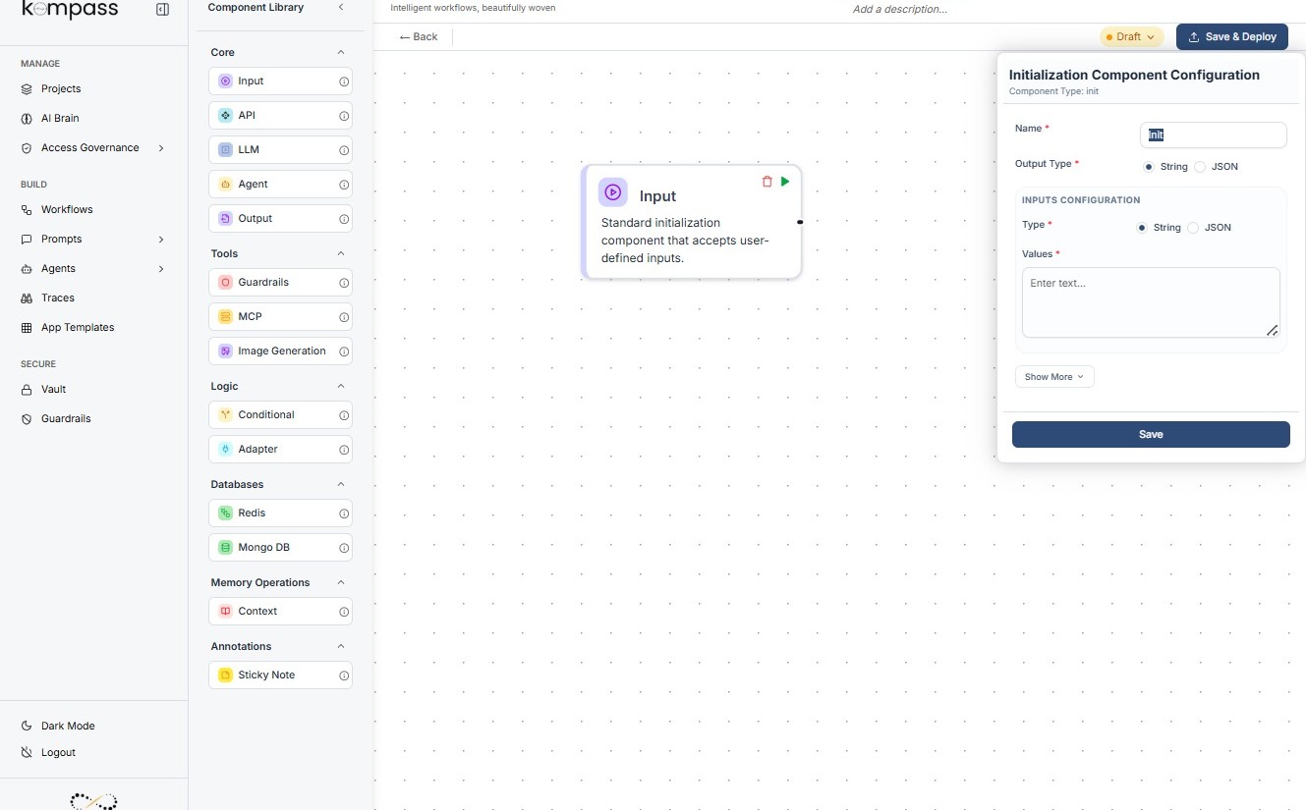Image resolution: width=1306 pixels, height=810 pixels.
Task: Run the Input node with play icon
Action: point(785,182)
